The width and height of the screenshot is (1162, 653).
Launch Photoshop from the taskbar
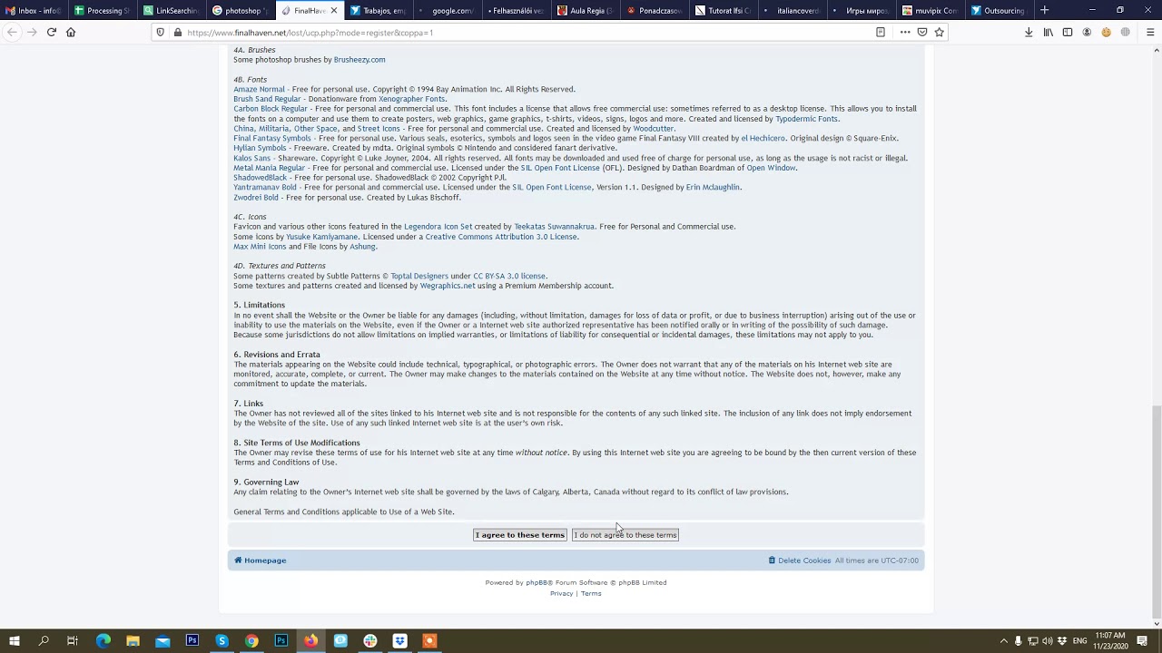(192, 641)
